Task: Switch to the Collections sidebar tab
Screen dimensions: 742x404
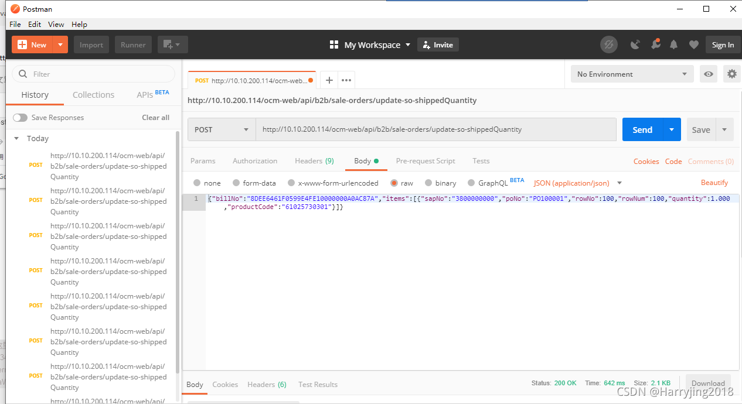Action: [93, 95]
